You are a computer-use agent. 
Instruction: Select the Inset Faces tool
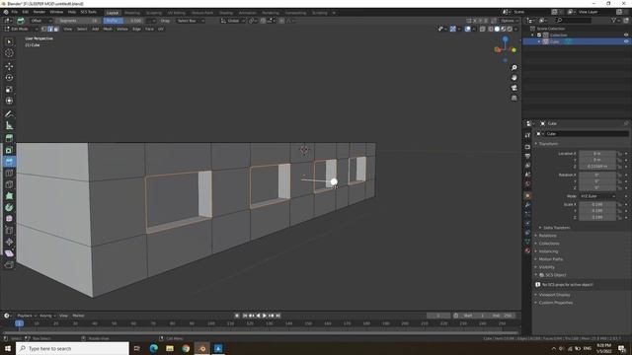click(x=9, y=150)
